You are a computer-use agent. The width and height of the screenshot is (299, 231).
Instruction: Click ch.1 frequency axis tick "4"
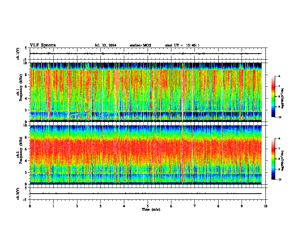[26, 99]
